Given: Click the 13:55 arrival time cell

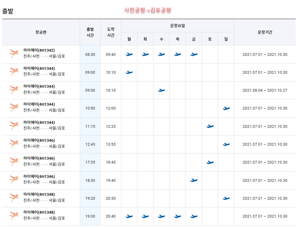Looking at the screenshot, I should point(111,144).
